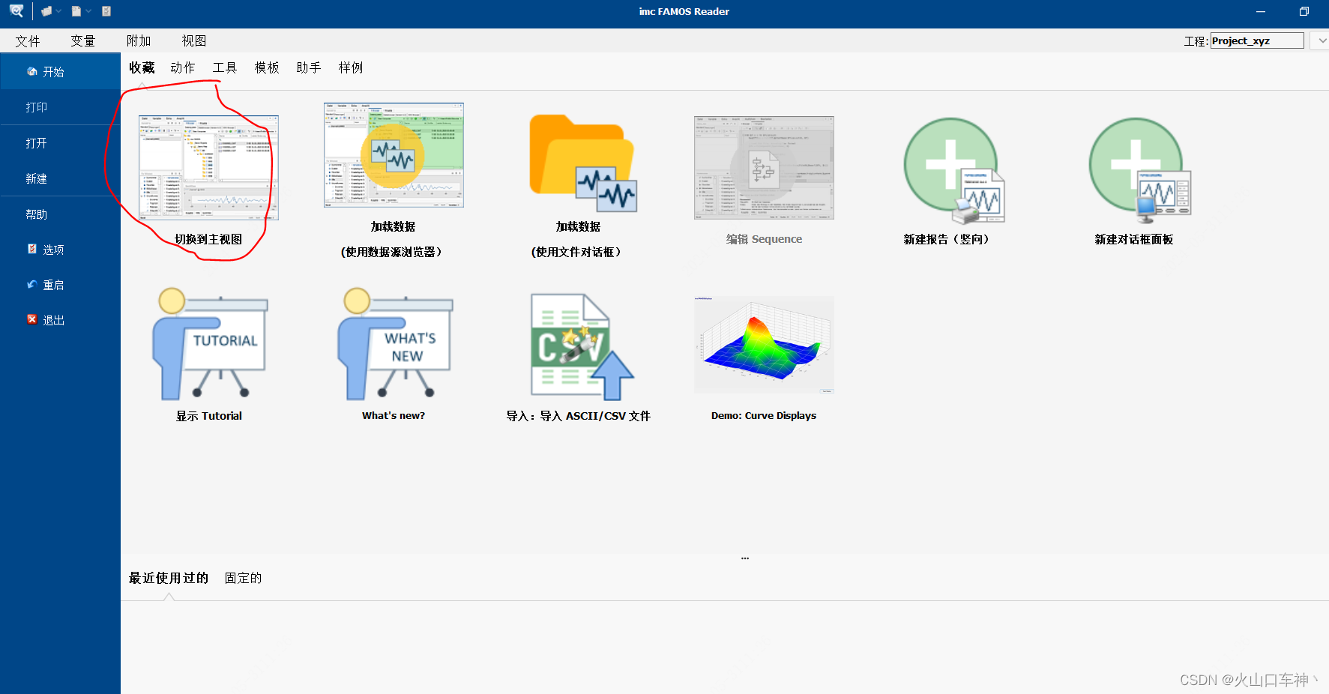Click the 切换到主视图 thumbnail icon
Viewport: 1329px width, 694px height.
tap(209, 168)
